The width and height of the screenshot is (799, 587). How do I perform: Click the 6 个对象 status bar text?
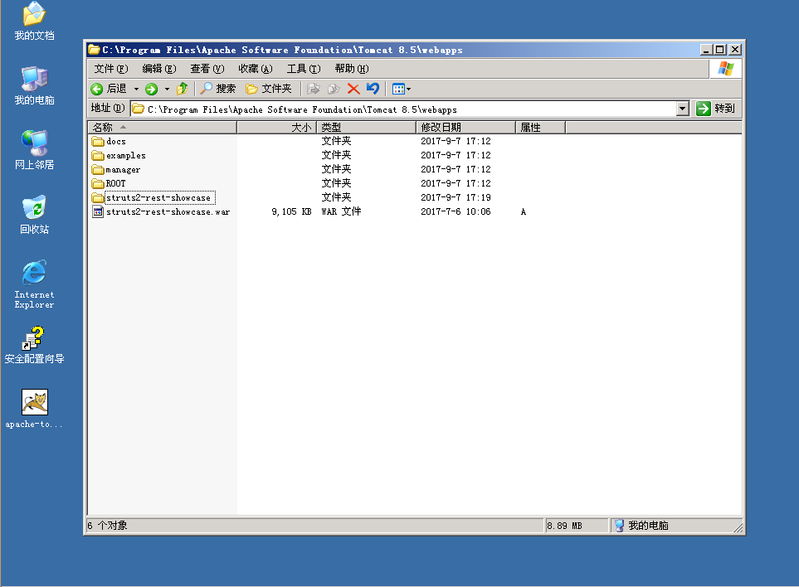point(107,526)
